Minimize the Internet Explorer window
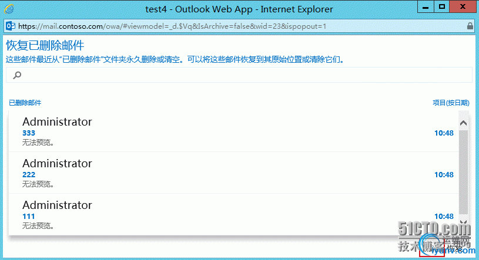 tap(426, 7)
